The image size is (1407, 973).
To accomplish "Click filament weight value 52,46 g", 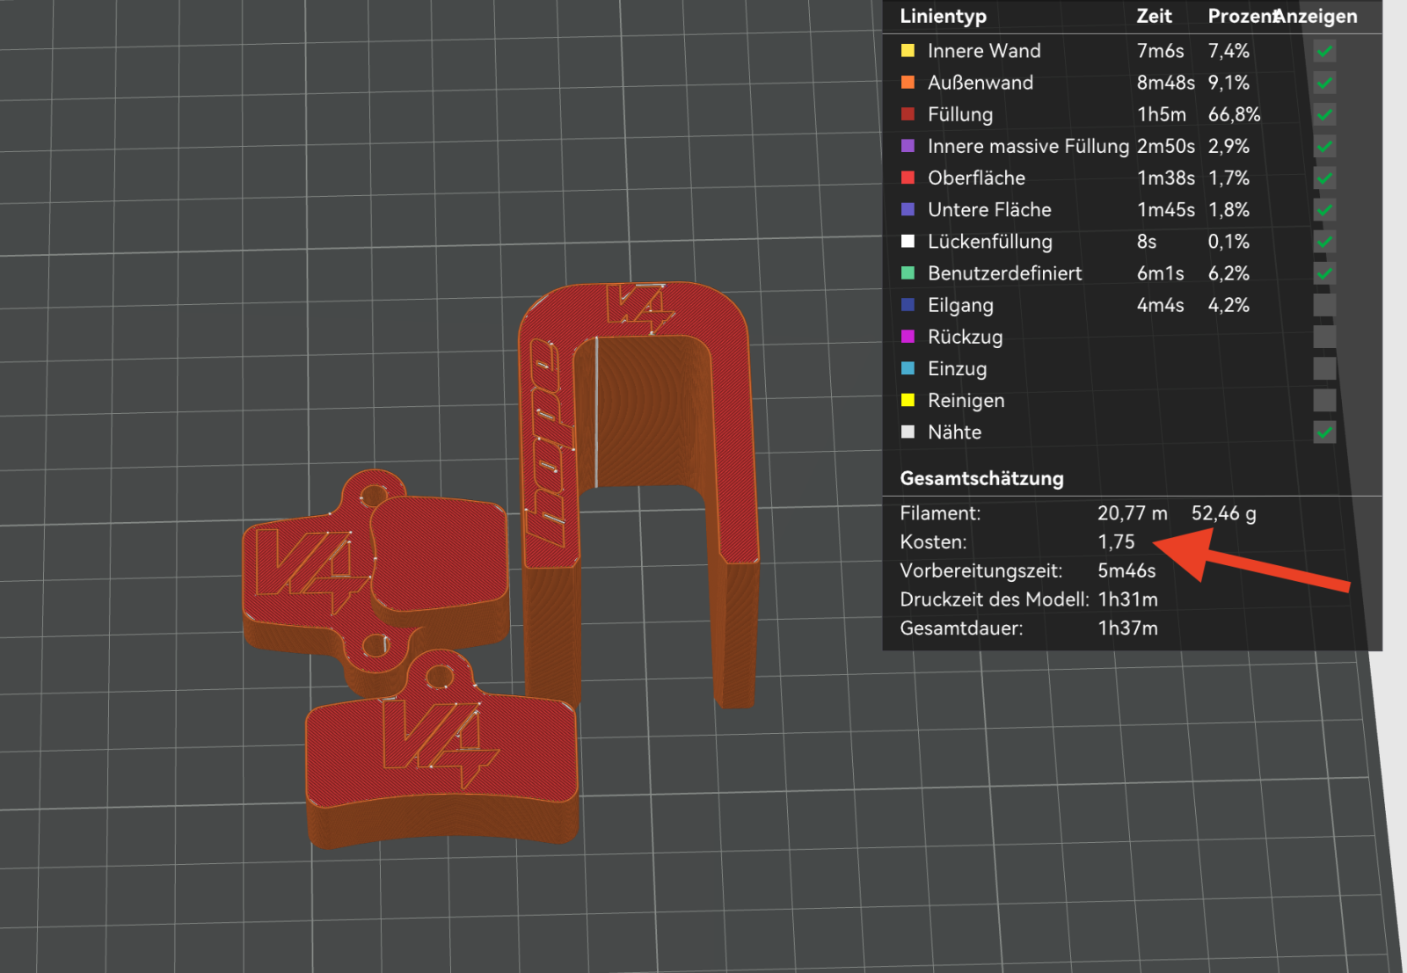I will 1223,513.
